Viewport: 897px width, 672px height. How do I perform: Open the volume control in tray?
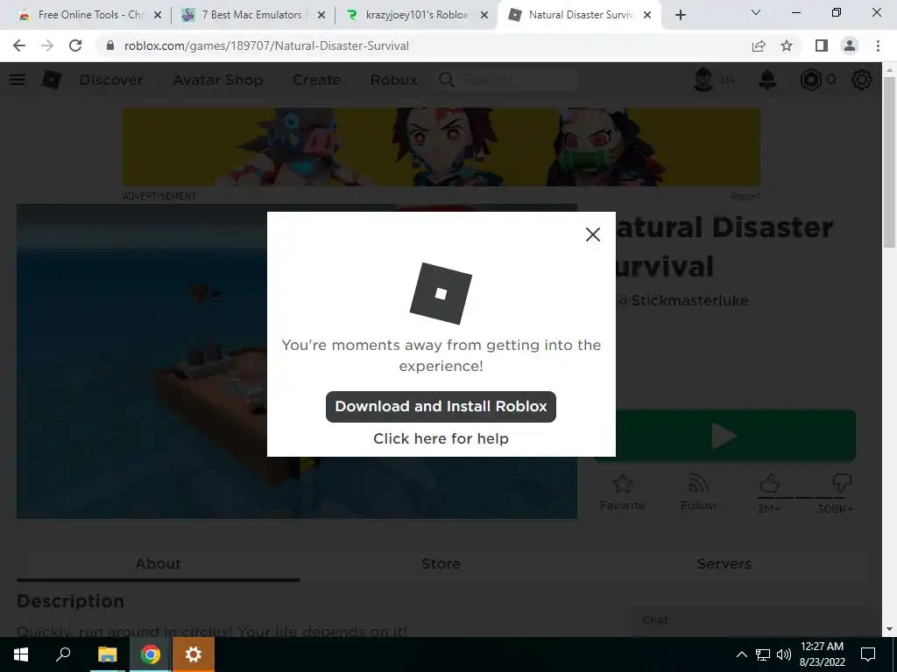(x=784, y=654)
